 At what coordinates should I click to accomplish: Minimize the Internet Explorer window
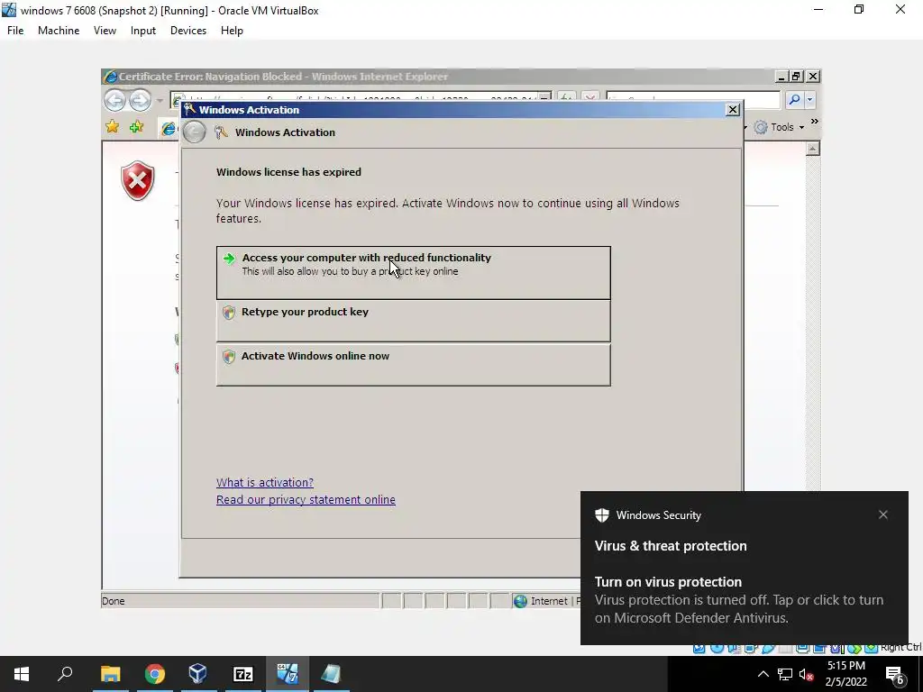781,76
